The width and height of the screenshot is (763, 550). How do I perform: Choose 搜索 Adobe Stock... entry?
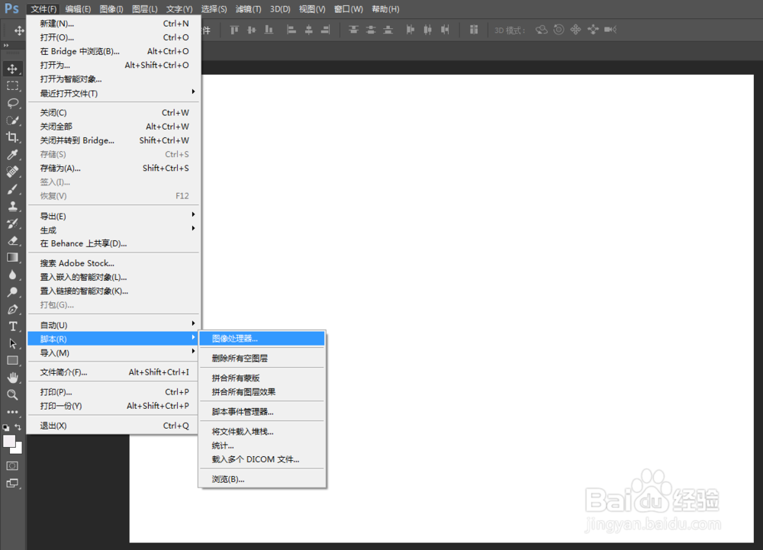pyautogui.click(x=114, y=264)
